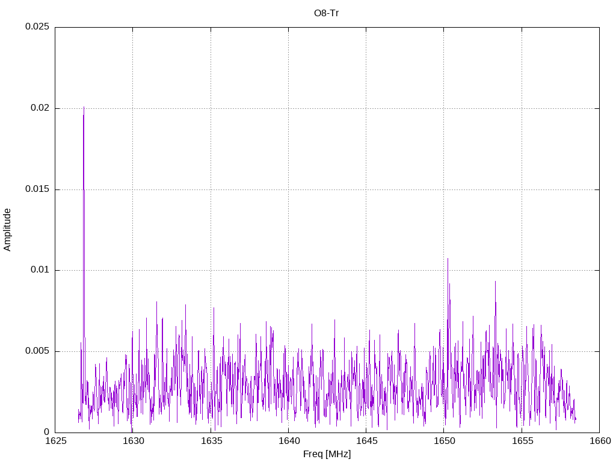Screen dimensions: 616x462
Task: Click the 1660 x-axis tick label
Action: point(599,441)
